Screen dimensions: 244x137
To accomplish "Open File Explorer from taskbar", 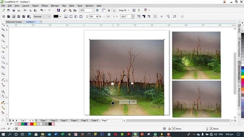I will [x=43, y=134].
